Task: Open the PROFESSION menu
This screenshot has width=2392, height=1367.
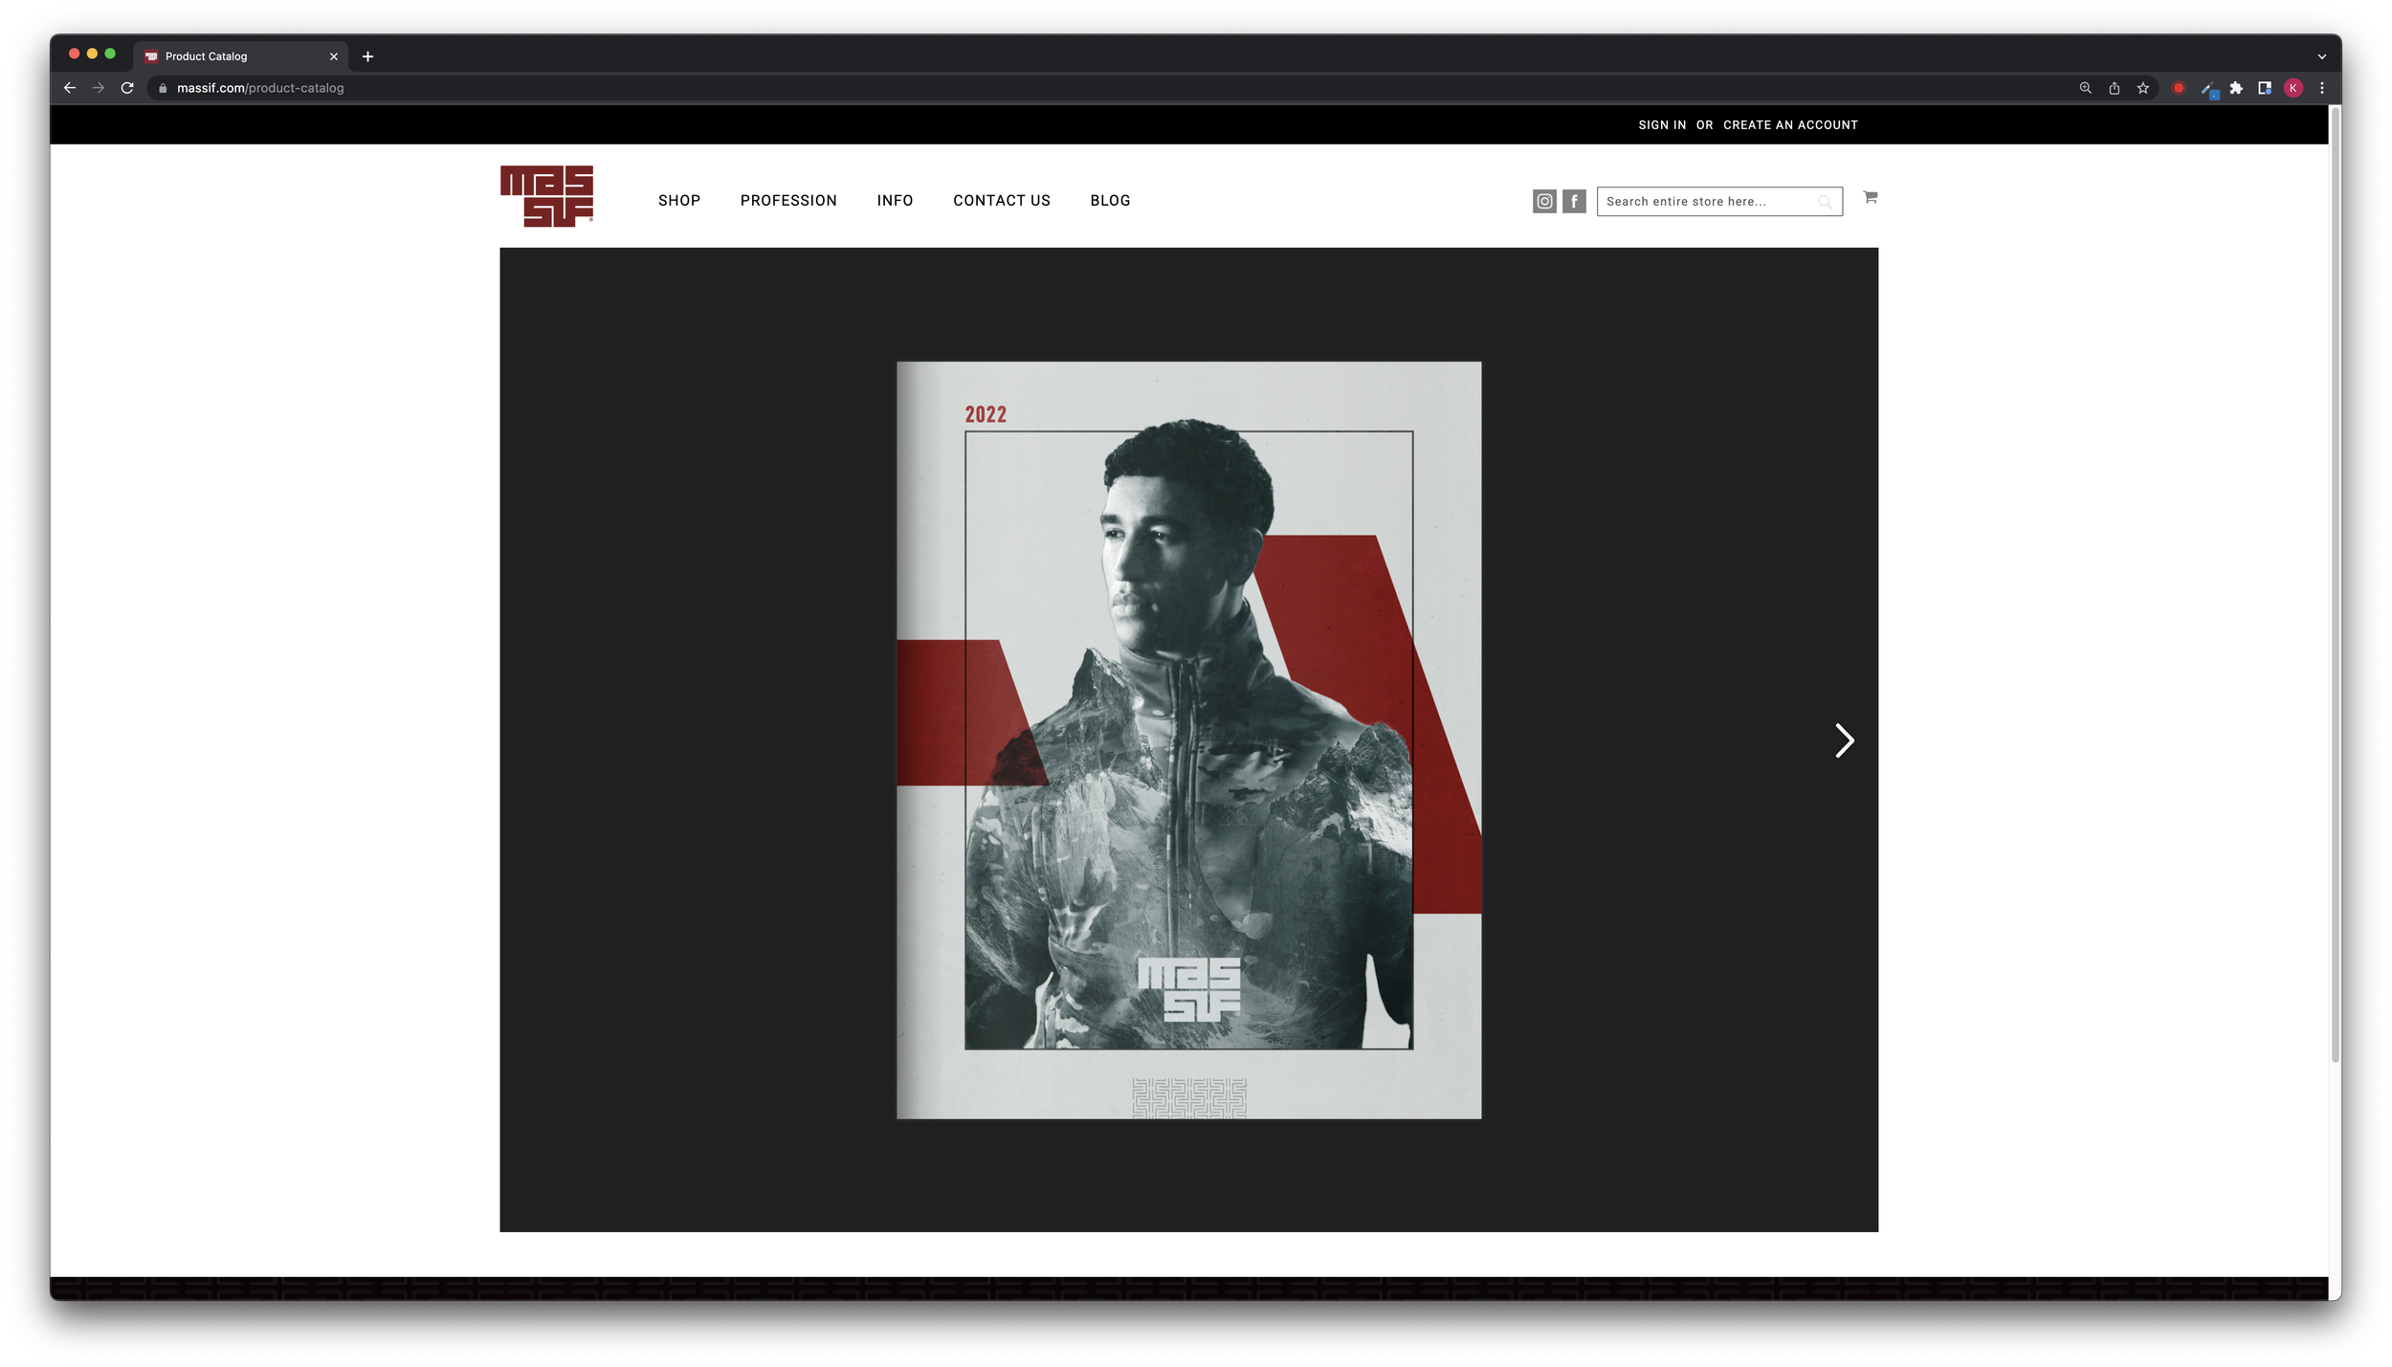Action: tap(788, 201)
